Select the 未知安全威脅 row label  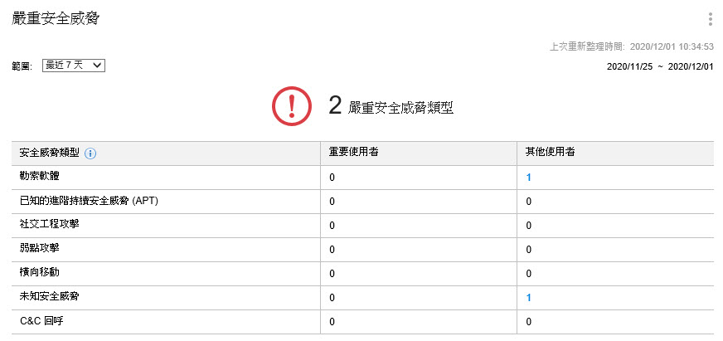(49, 297)
